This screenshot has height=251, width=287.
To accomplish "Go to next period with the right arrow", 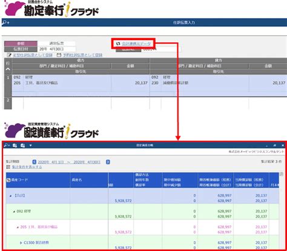I will [x=108, y=162].
